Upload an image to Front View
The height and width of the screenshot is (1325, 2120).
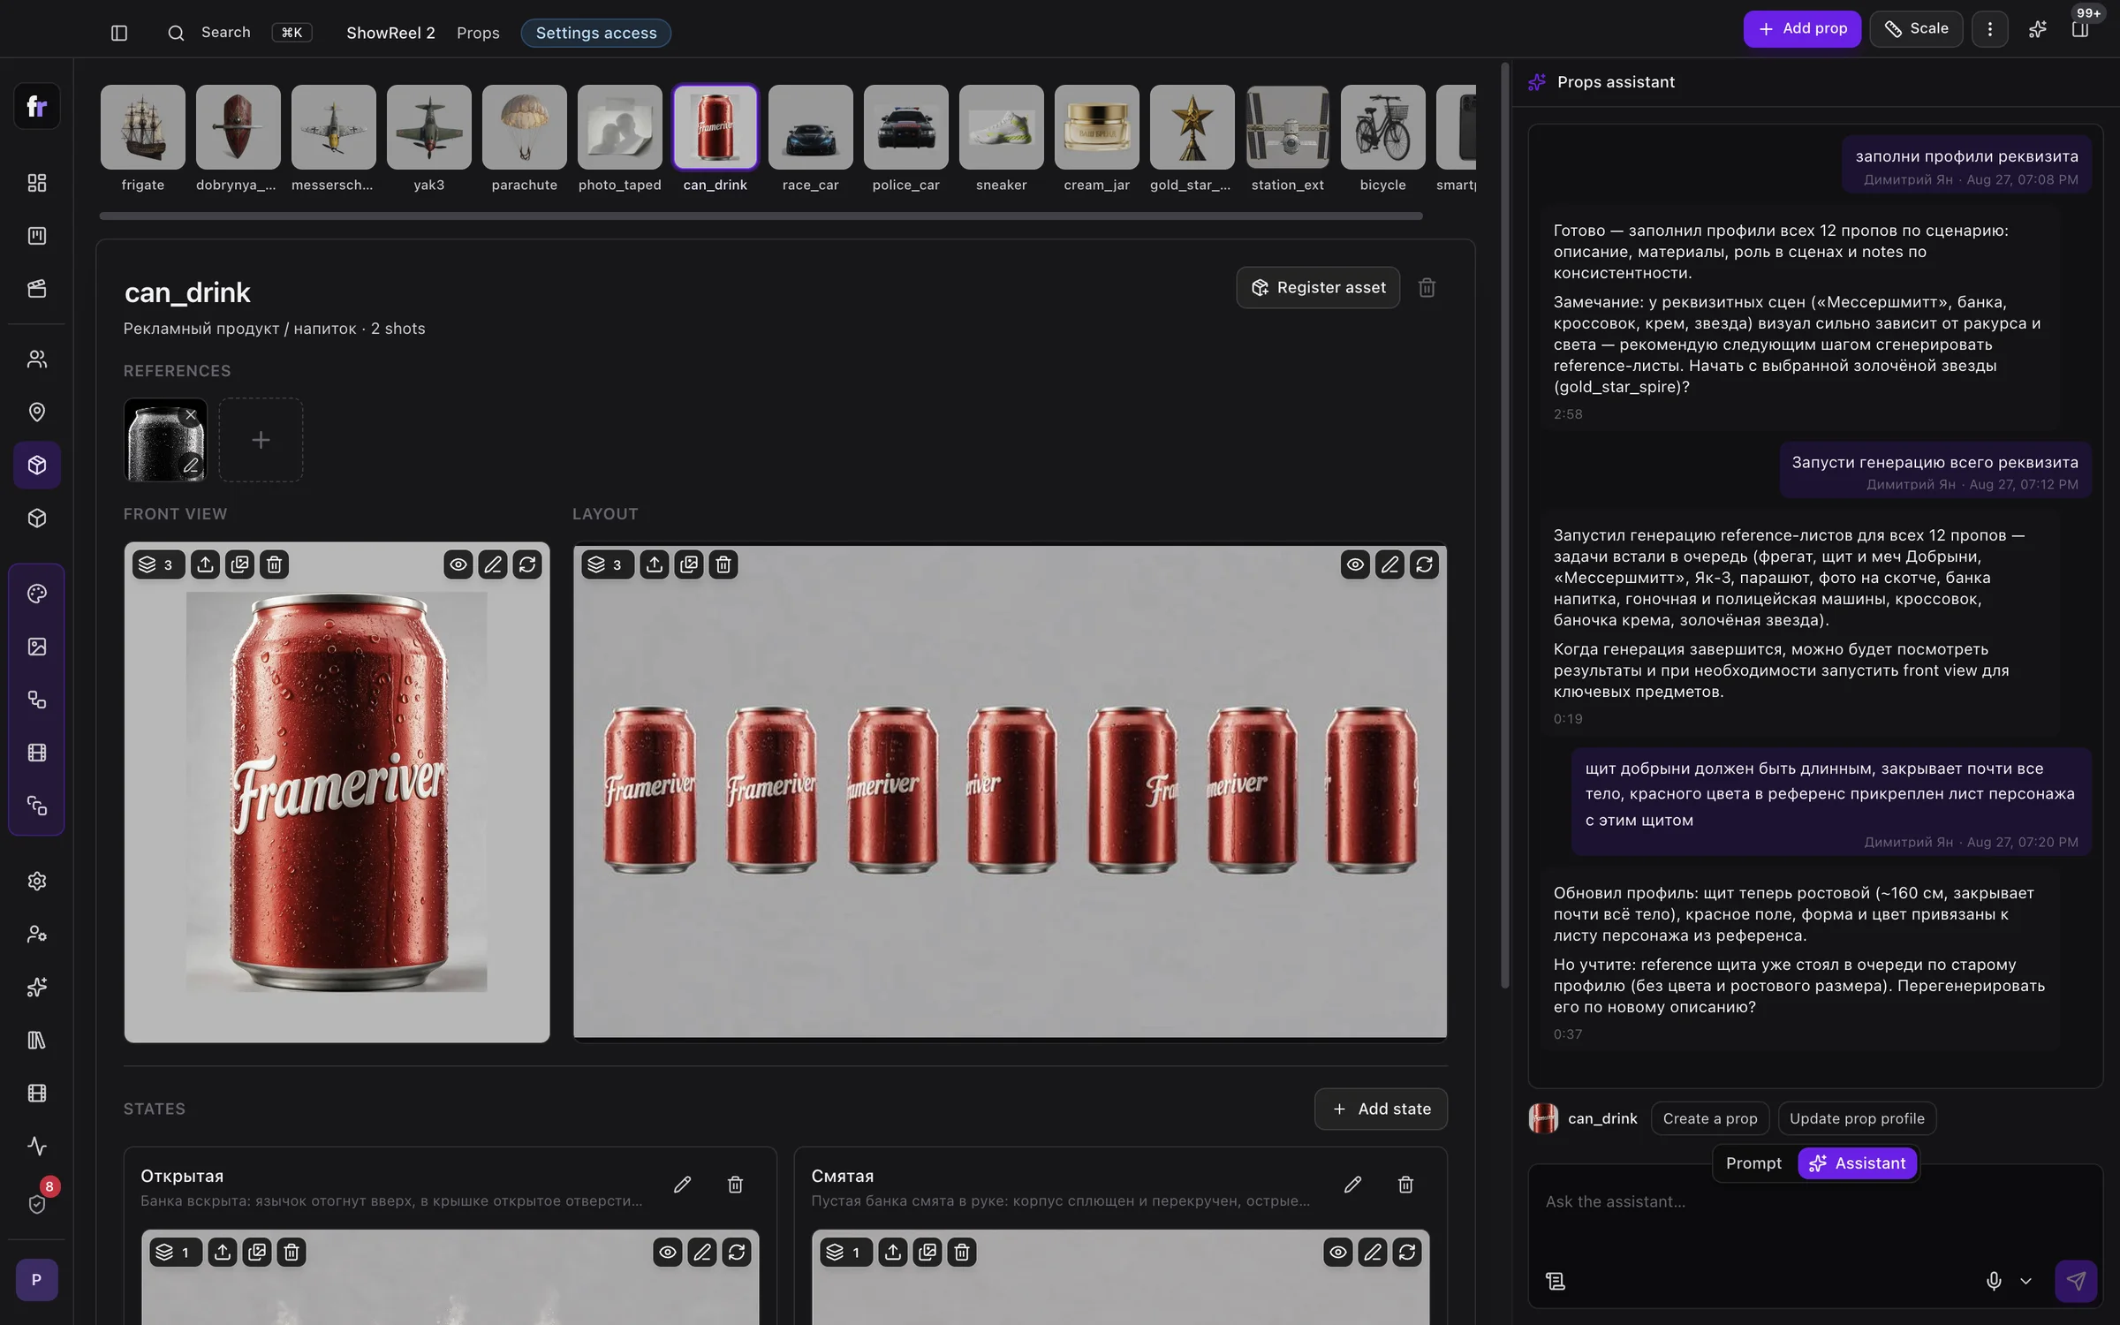(205, 564)
